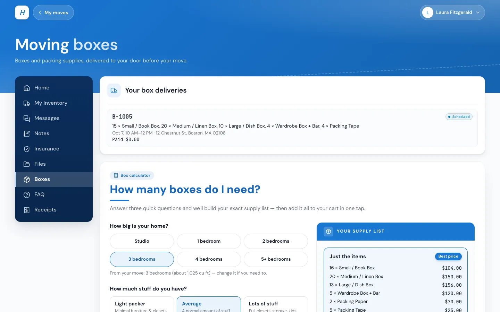The image size is (500, 312).
Task: Click the box deliveries truck icon
Action: pyautogui.click(x=114, y=90)
